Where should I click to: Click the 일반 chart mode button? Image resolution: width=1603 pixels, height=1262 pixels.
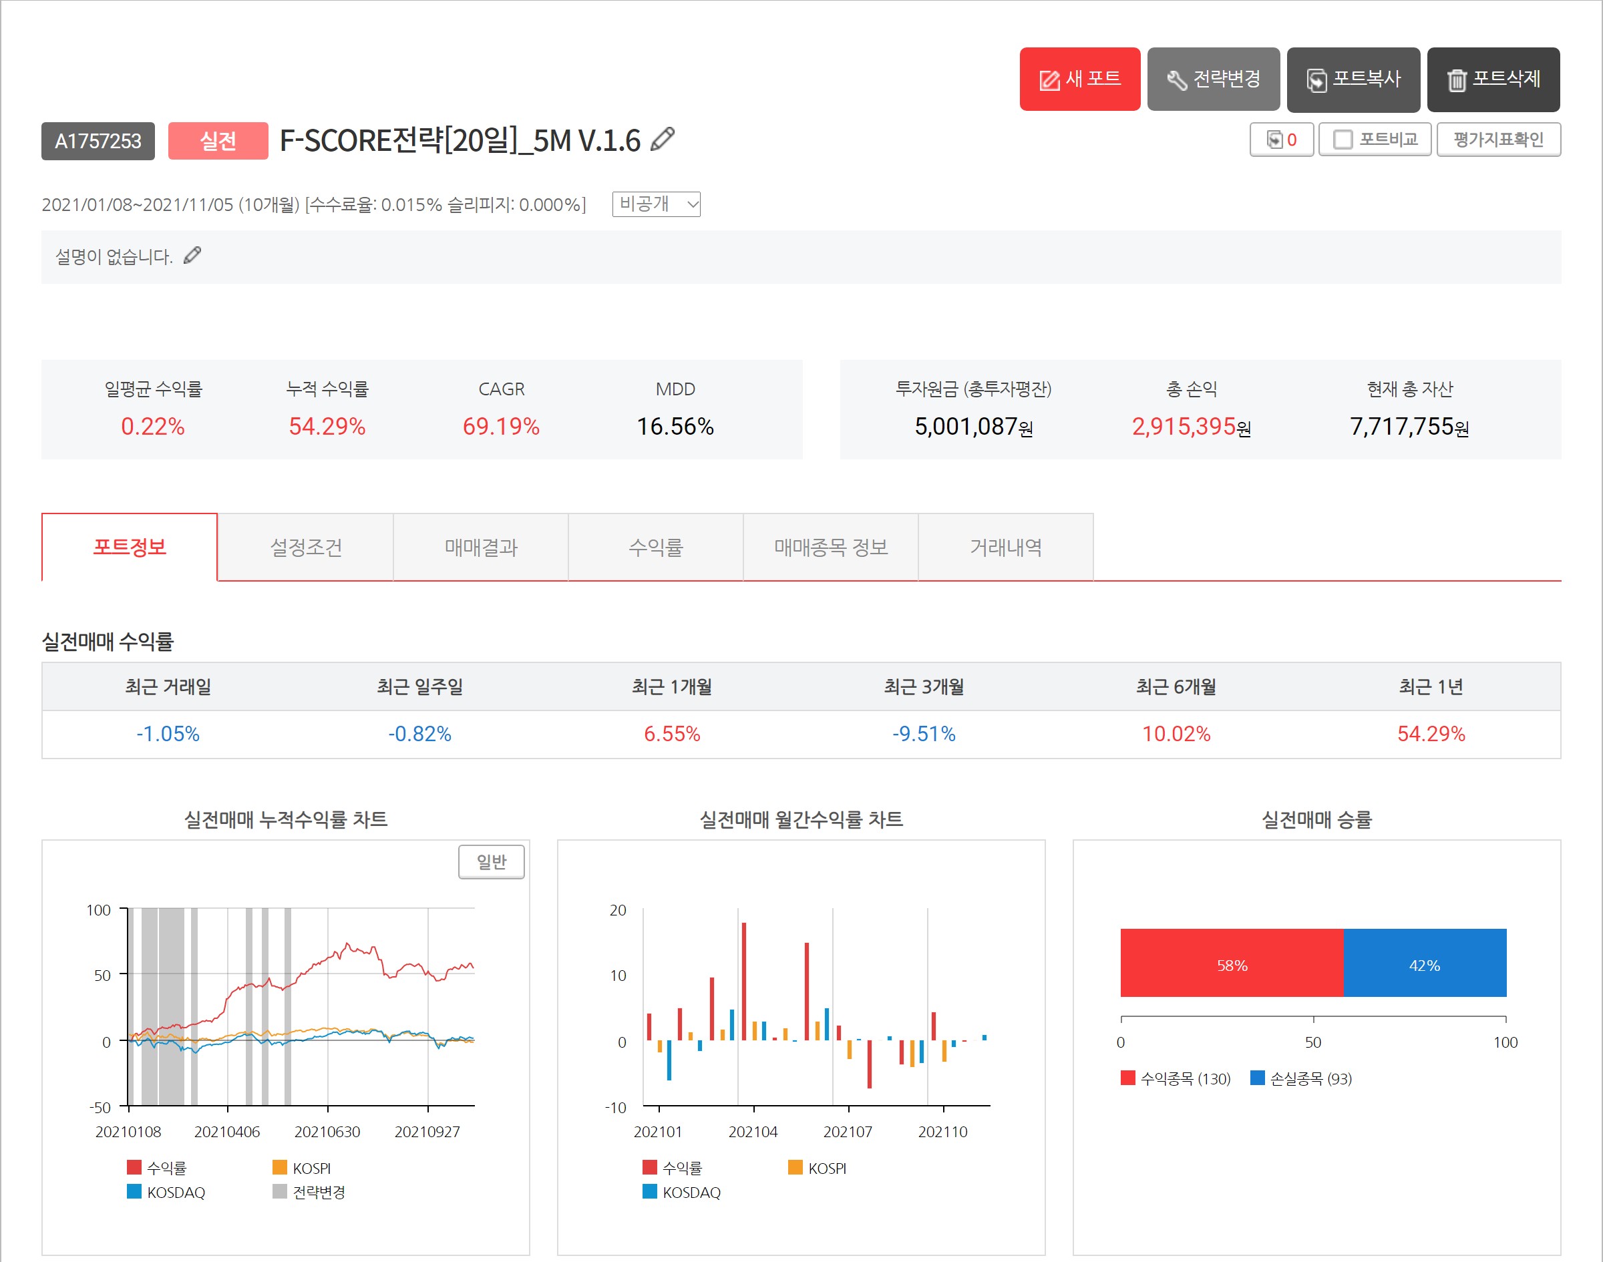492,861
